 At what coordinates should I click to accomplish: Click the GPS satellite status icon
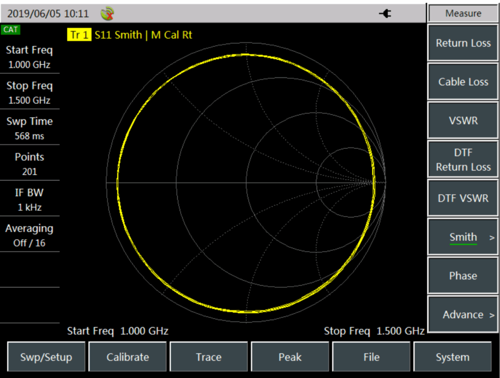click(107, 14)
